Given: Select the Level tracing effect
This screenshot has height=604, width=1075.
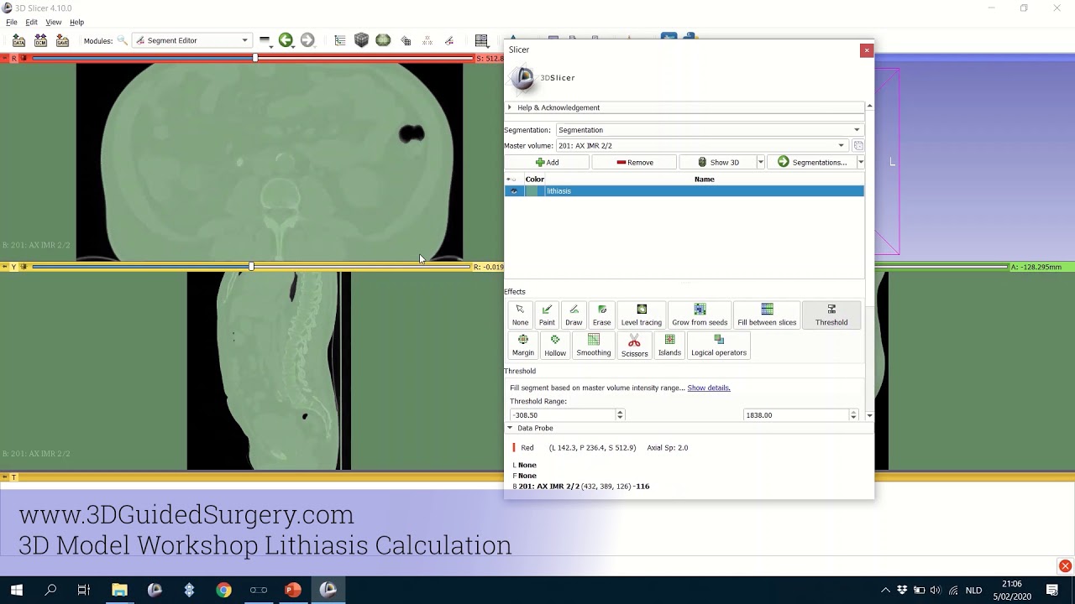Looking at the screenshot, I should point(641,315).
